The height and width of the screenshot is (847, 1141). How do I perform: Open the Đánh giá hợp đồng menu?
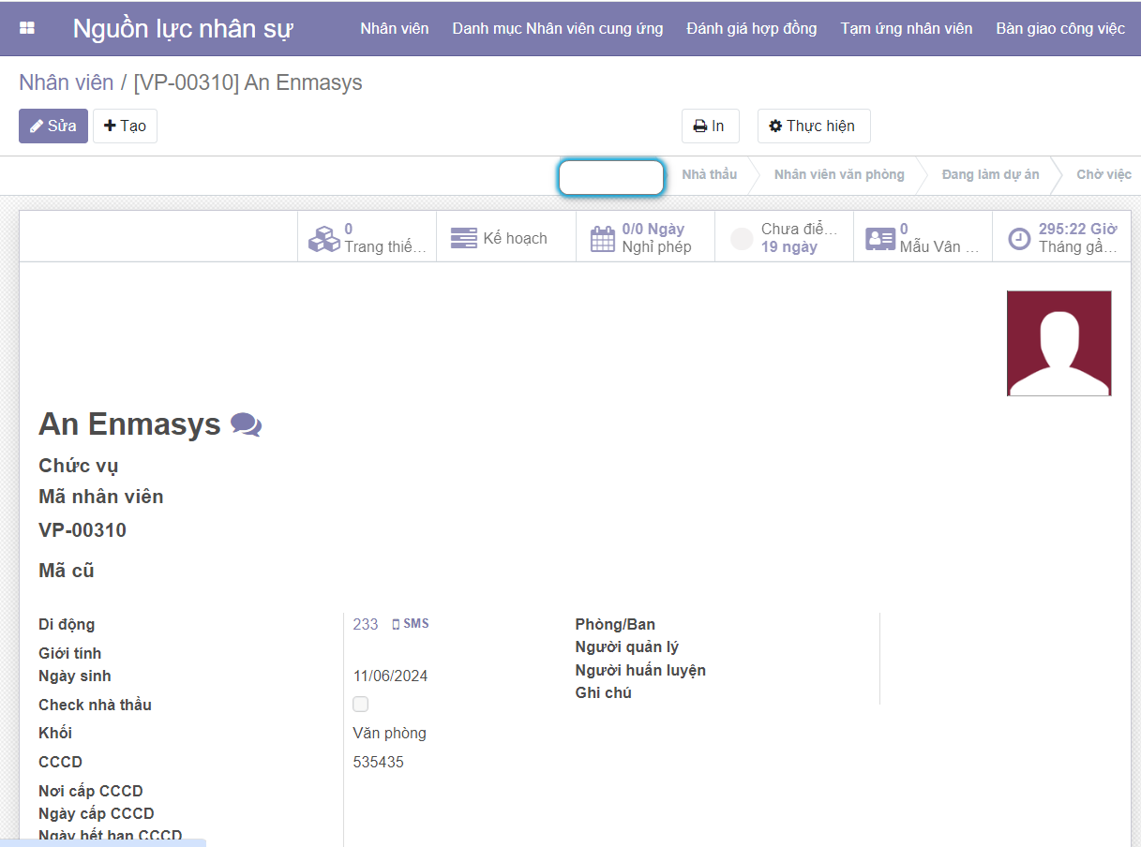751,28
